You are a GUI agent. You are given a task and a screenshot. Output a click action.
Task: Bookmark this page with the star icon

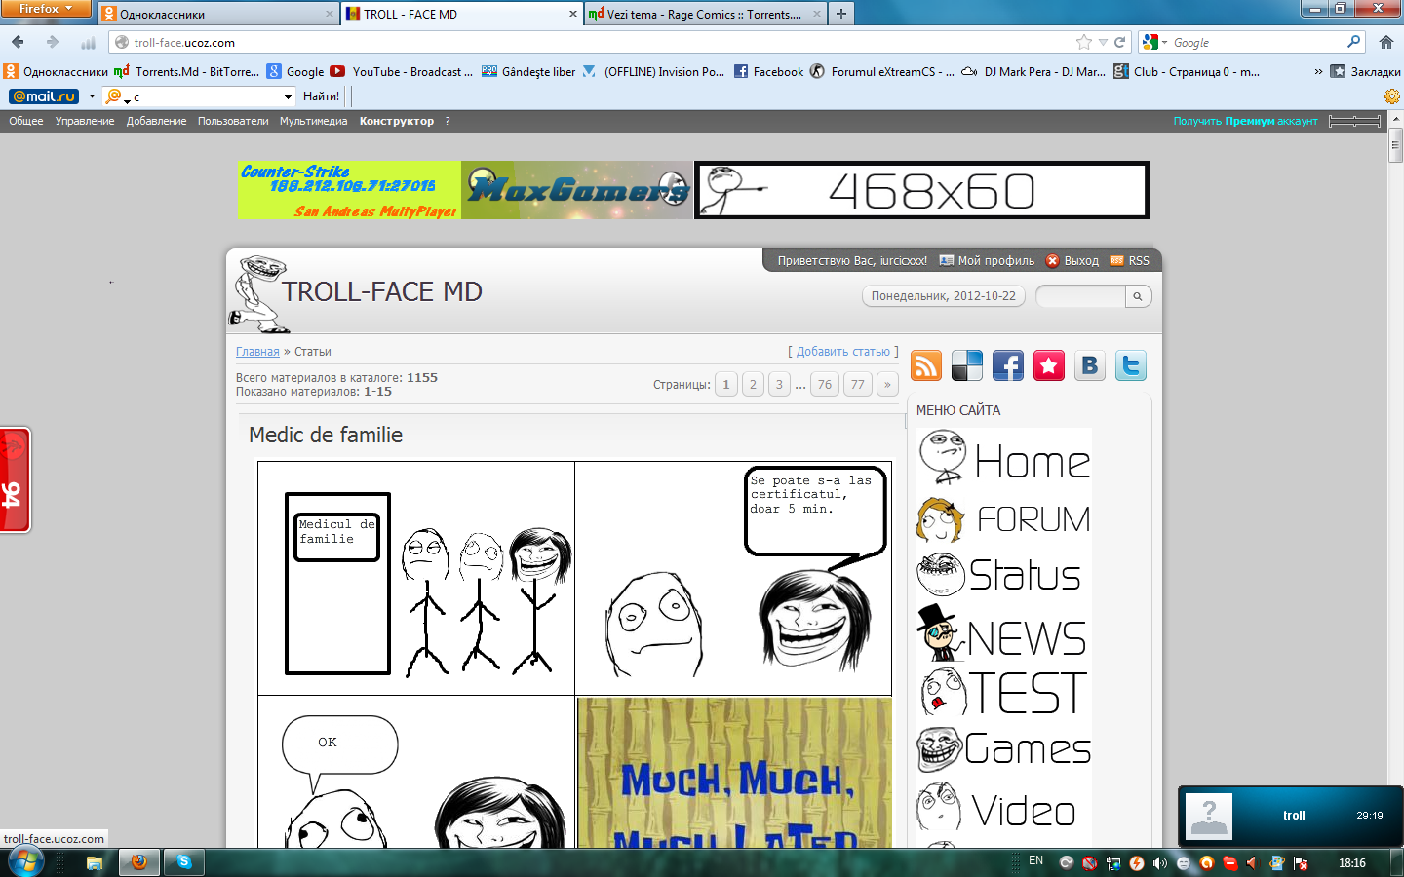(x=1083, y=42)
